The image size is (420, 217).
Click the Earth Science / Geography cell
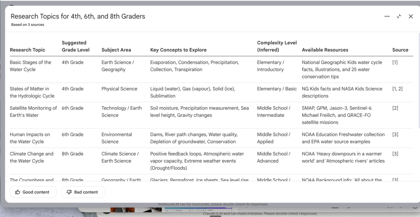(118, 66)
